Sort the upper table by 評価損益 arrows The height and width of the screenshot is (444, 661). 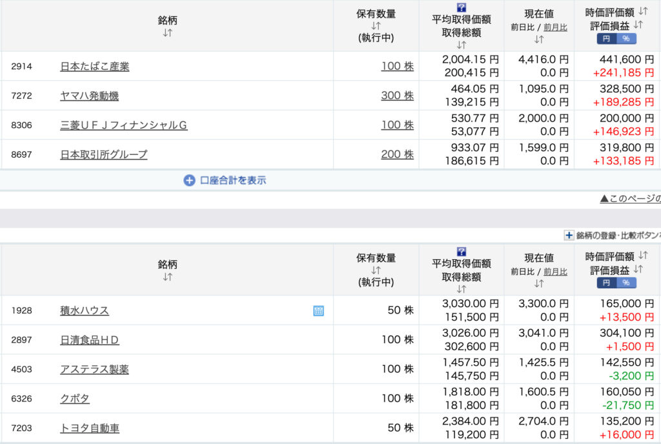[x=638, y=25]
